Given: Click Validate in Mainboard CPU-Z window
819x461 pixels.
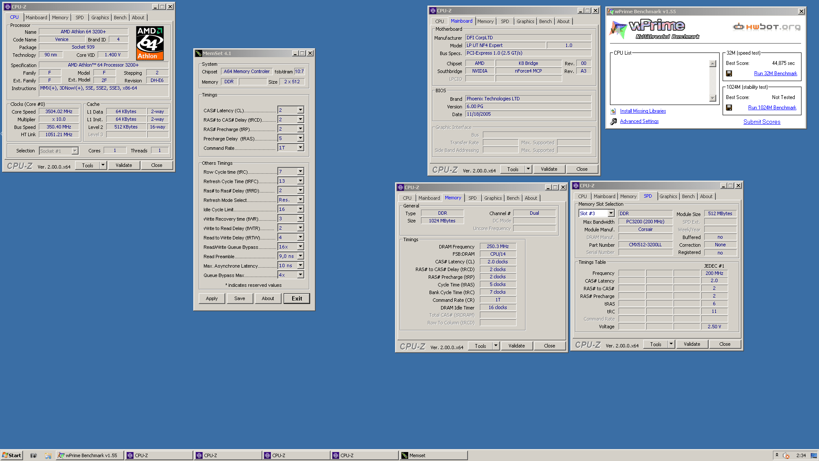Looking at the screenshot, I should pos(549,169).
